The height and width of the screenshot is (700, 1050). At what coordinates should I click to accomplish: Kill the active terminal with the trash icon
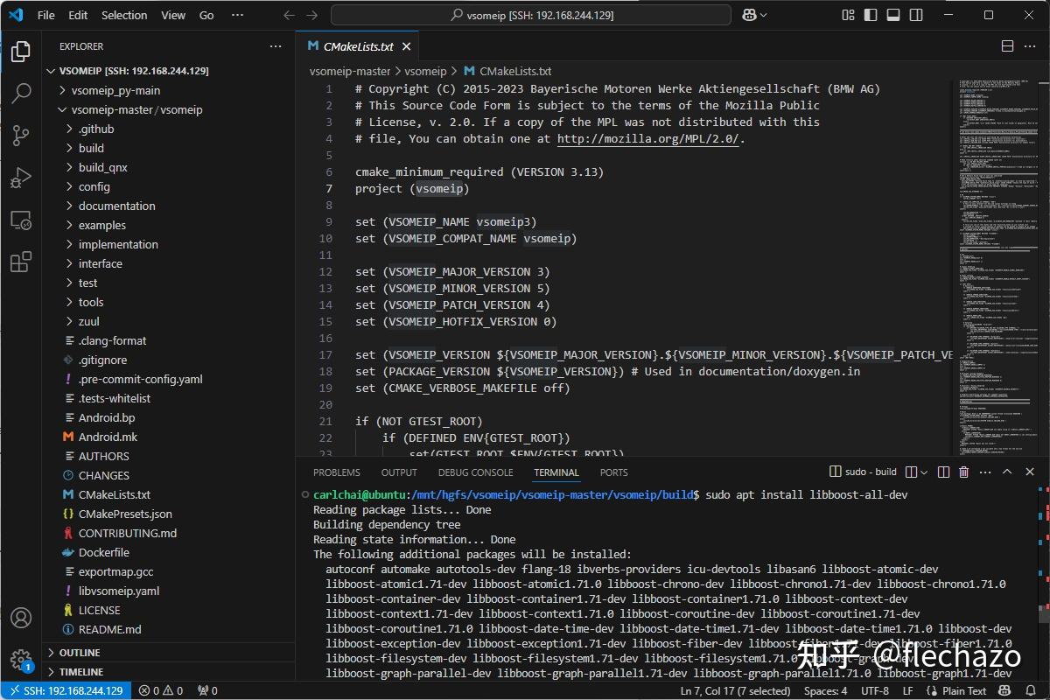(x=963, y=472)
